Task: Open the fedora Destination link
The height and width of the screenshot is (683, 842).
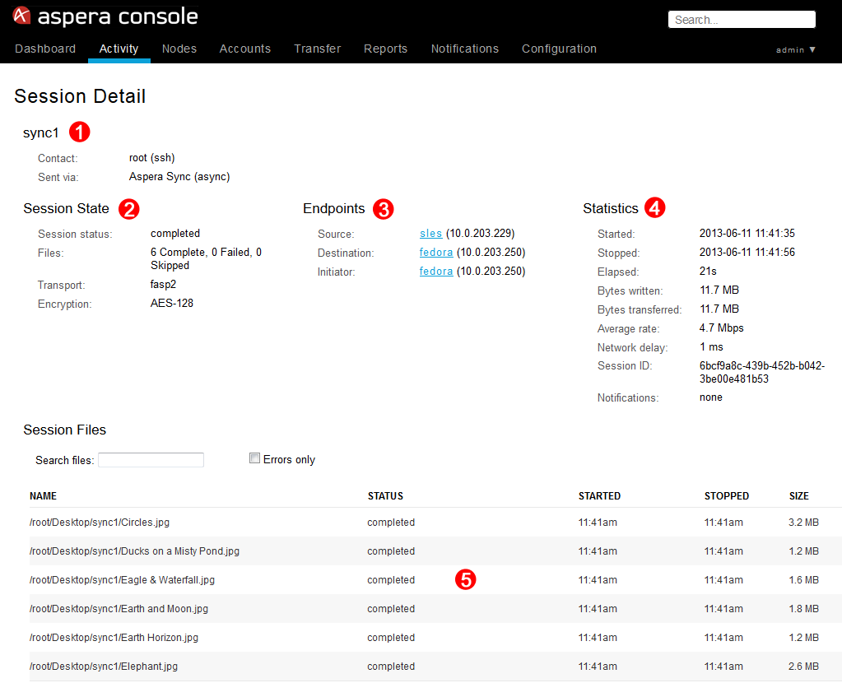Action: [436, 253]
